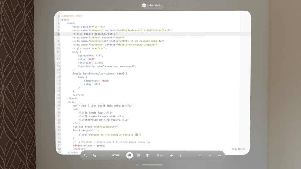The image size is (301, 169).
Task: Click the 'font-size: 1.5em;' line
Action: [91, 63]
